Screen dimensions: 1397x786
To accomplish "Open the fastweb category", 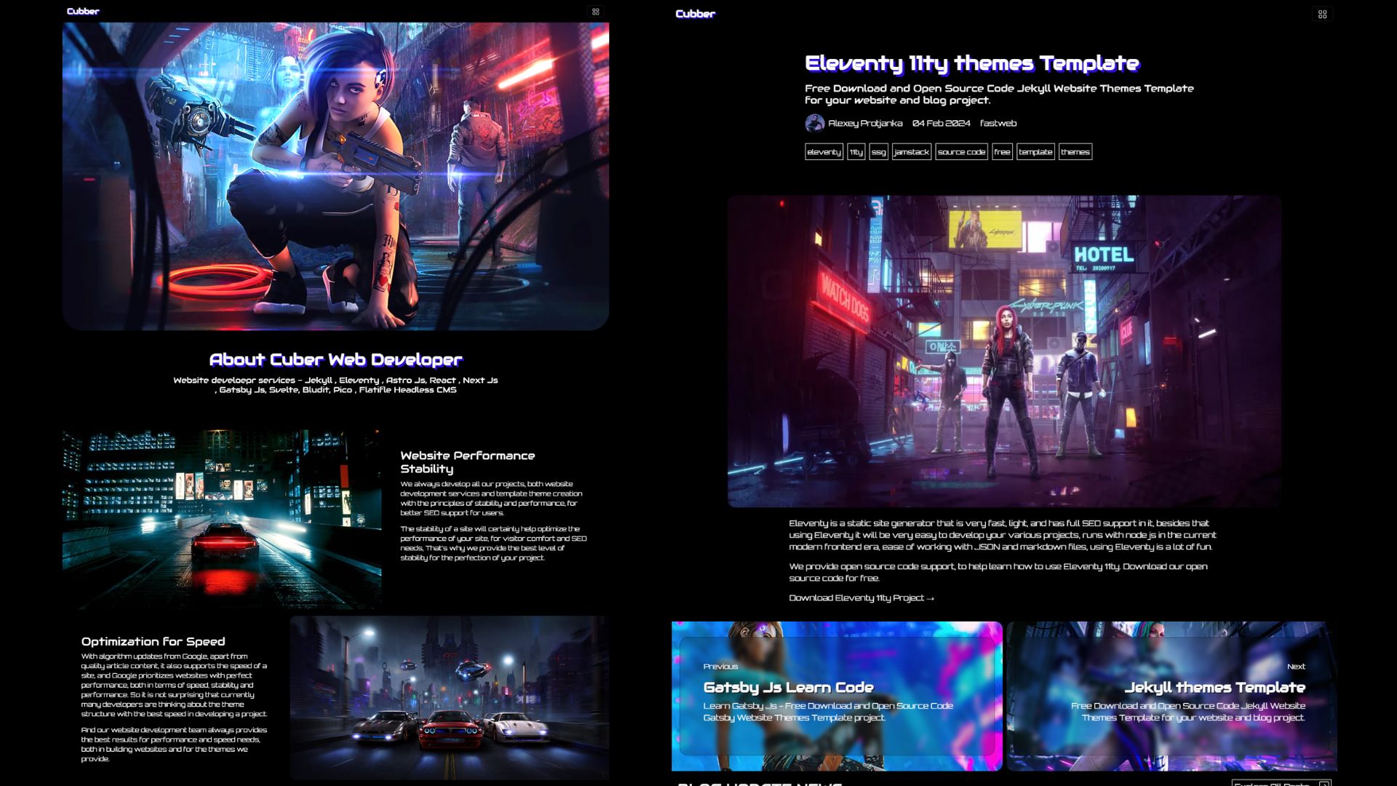I will point(997,124).
